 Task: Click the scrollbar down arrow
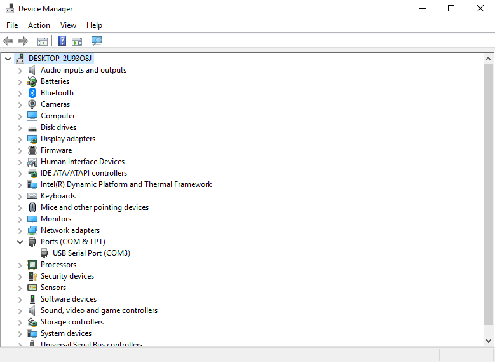(488, 341)
